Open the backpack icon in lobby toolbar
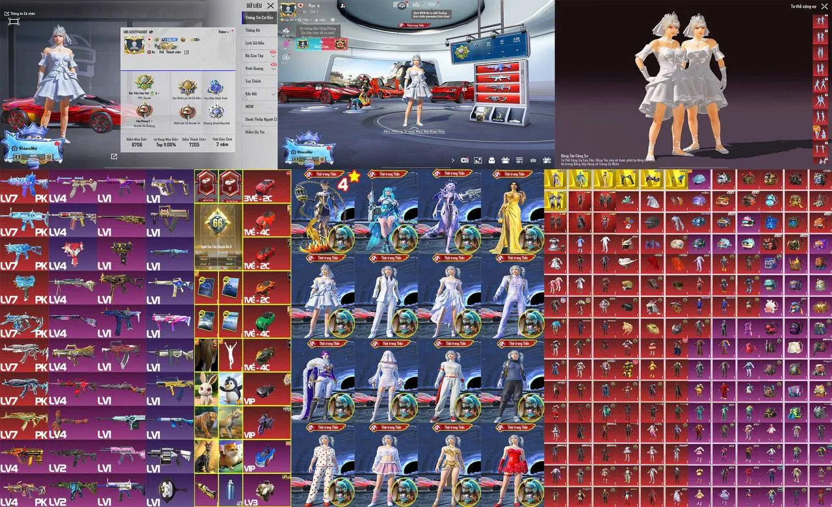The height and width of the screenshot is (507, 832). click(x=492, y=160)
